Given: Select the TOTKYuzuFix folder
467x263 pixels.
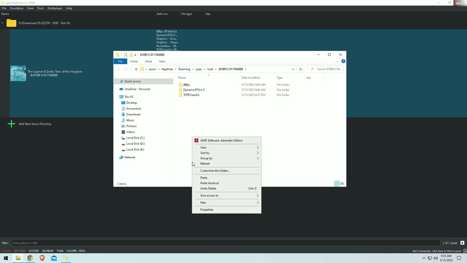Looking at the screenshot, I should click(x=191, y=95).
